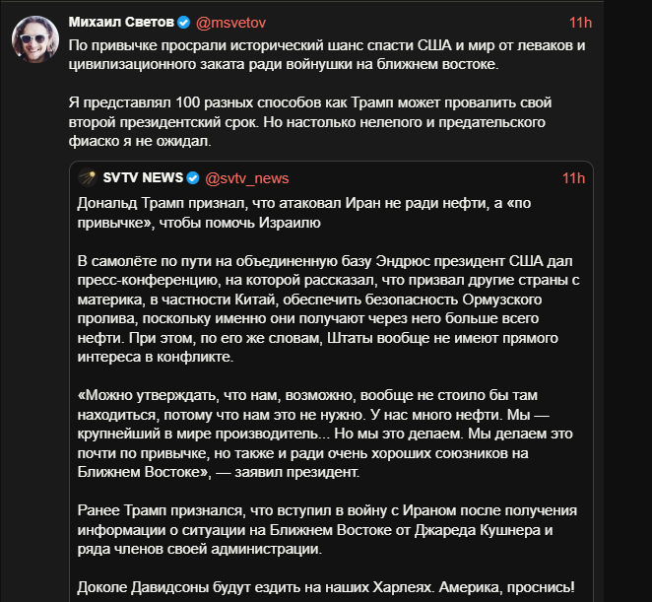The width and height of the screenshot is (652, 602).
Task: Open the @msvetov handle link
Action: tap(230, 23)
